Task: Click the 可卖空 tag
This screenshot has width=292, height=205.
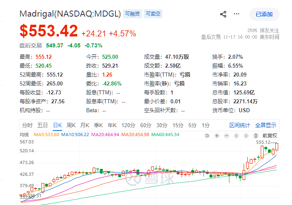Action: click(153, 14)
